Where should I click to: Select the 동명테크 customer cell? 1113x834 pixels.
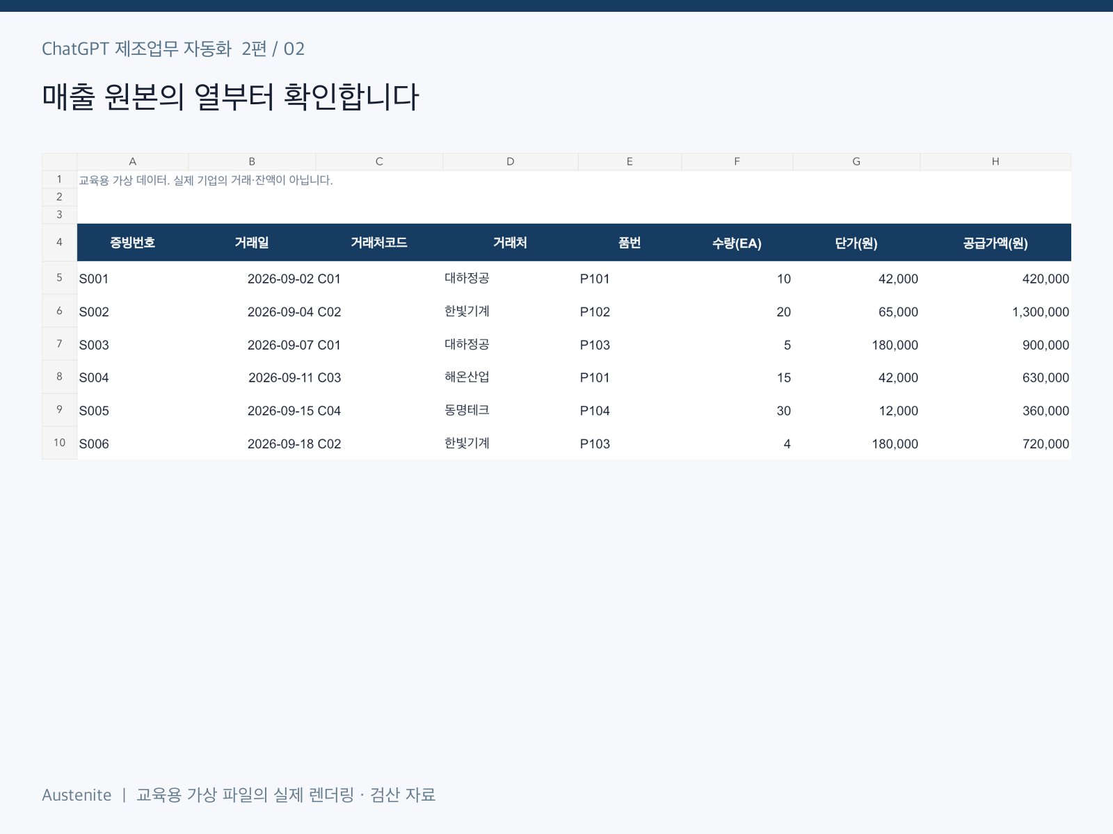[x=511, y=411]
